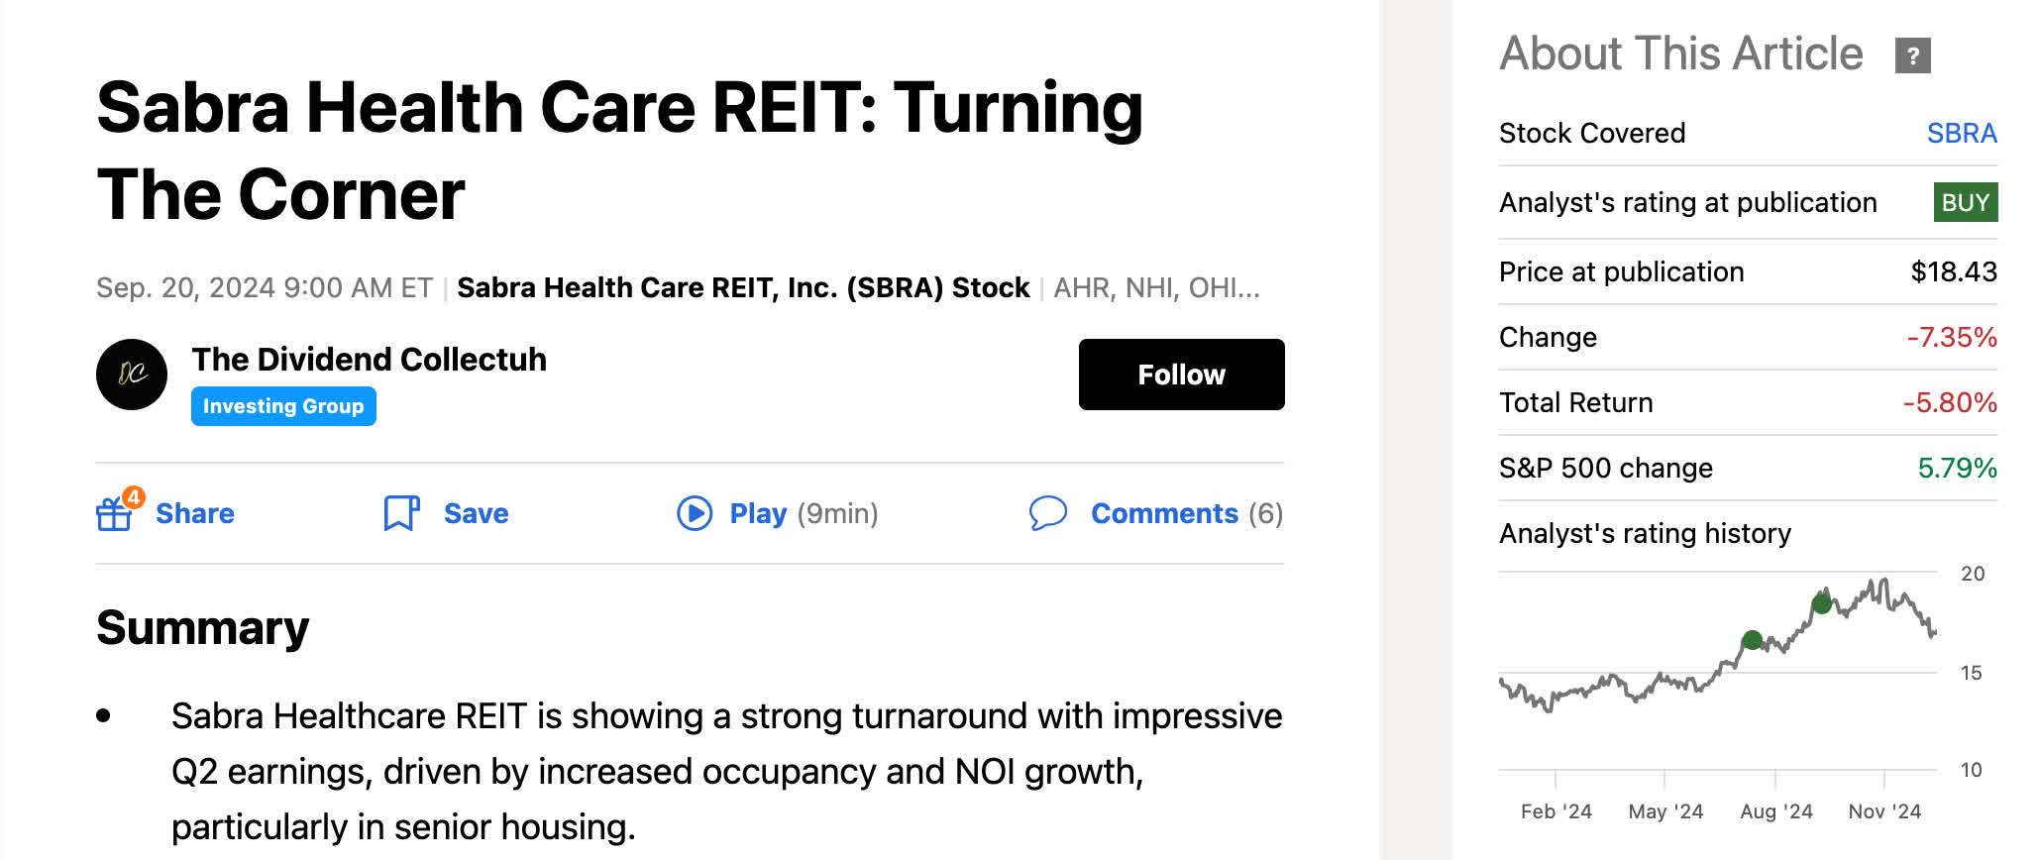Open the Investing Group badge
This screenshot has width=2040, height=860.
(x=283, y=405)
